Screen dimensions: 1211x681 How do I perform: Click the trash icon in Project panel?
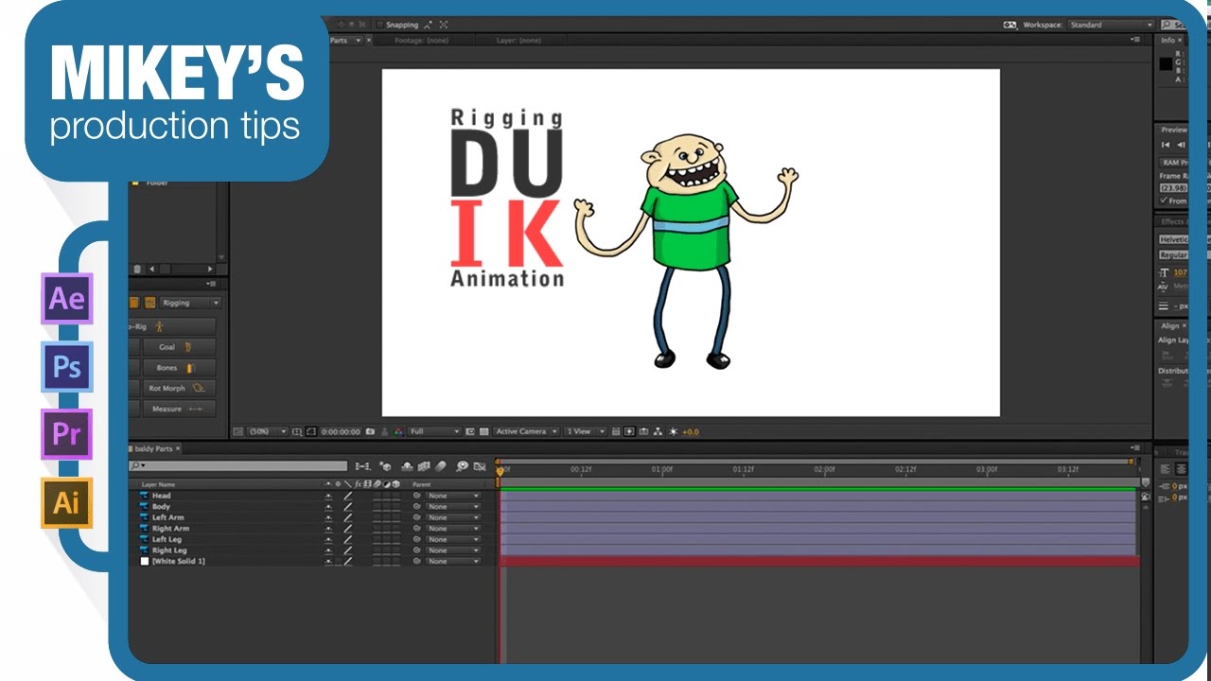coord(138,269)
